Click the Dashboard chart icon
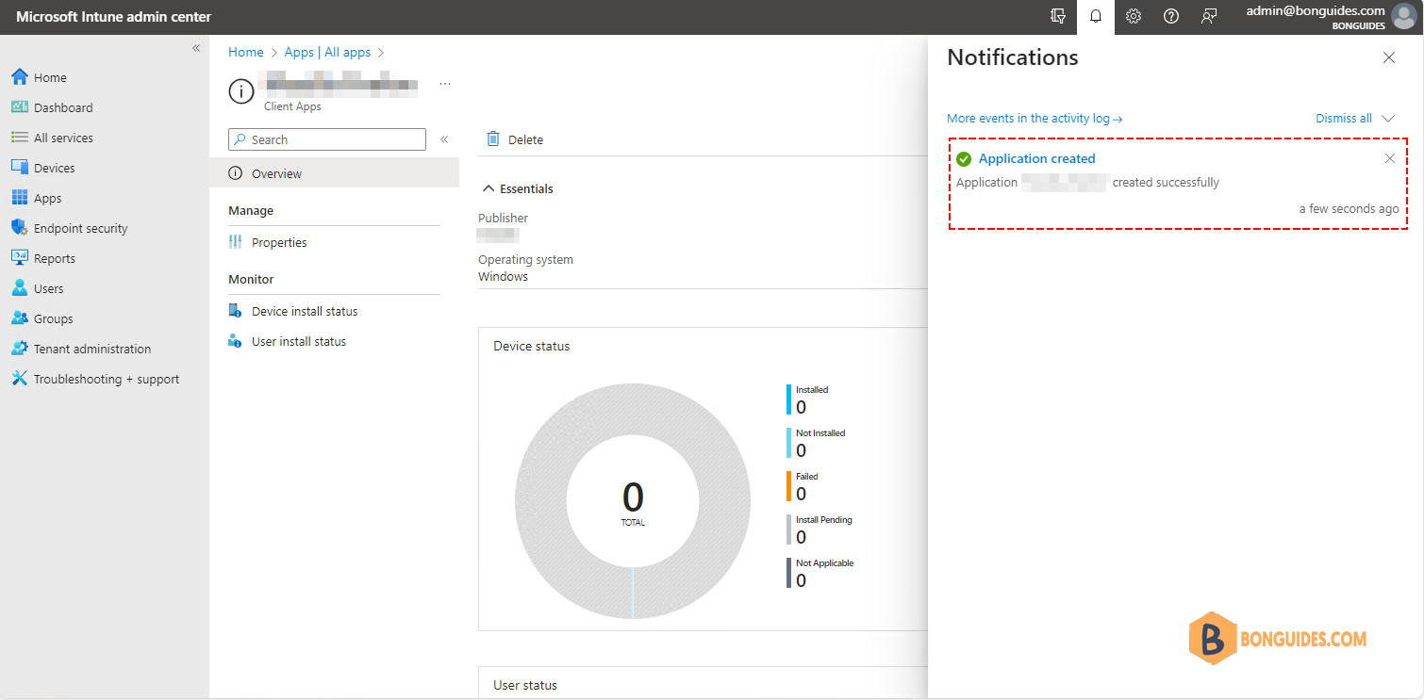Image resolution: width=1424 pixels, height=700 pixels. [x=20, y=107]
